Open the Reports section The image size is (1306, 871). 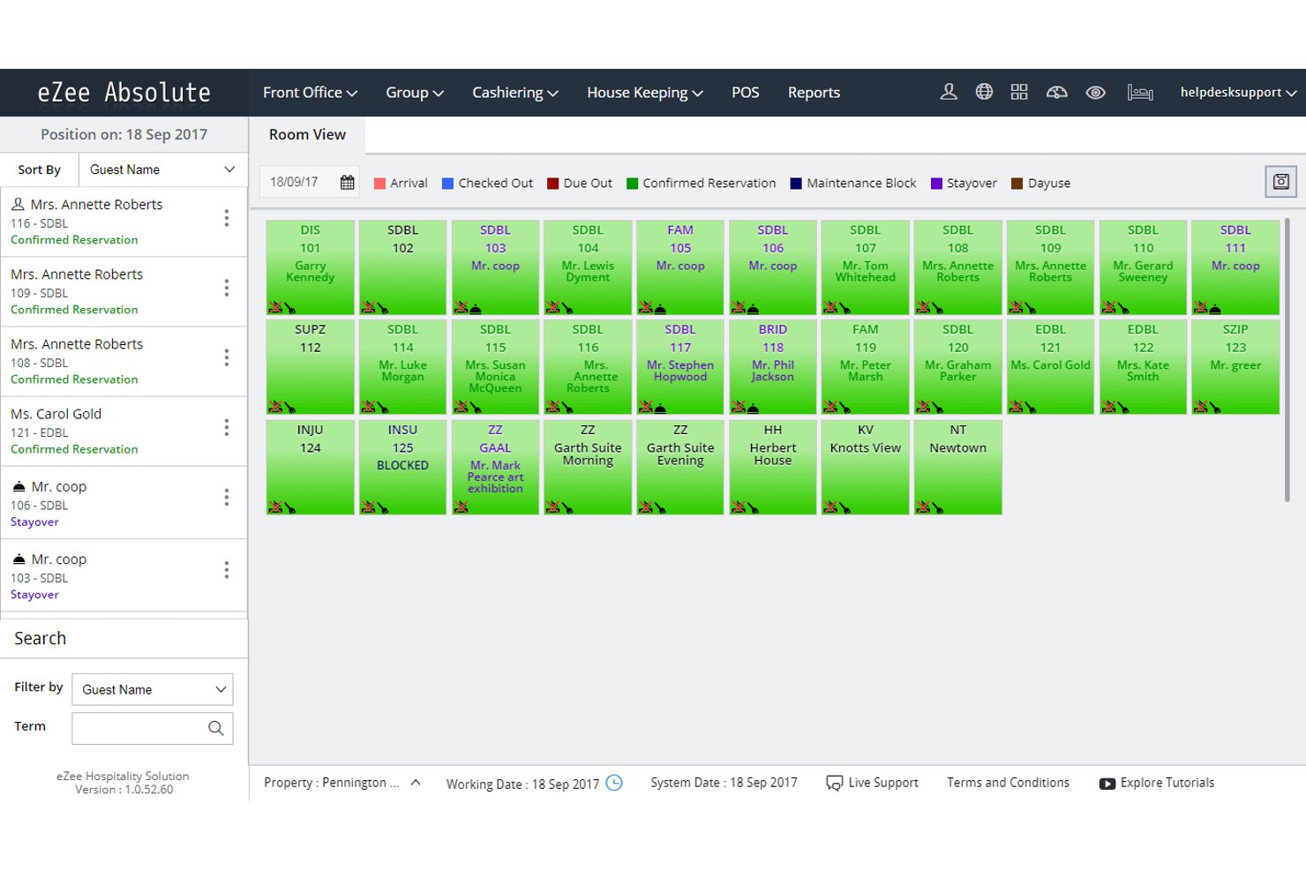(x=814, y=93)
